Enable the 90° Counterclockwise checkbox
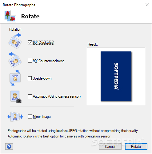 [30, 61]
